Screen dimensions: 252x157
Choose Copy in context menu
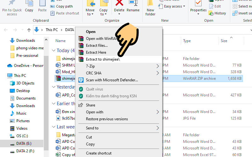click(119, 144)
